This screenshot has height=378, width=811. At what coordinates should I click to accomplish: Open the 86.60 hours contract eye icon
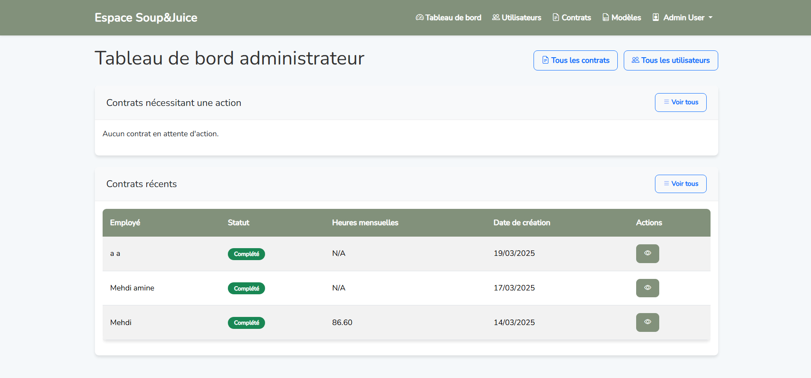[x=647, y=322]
